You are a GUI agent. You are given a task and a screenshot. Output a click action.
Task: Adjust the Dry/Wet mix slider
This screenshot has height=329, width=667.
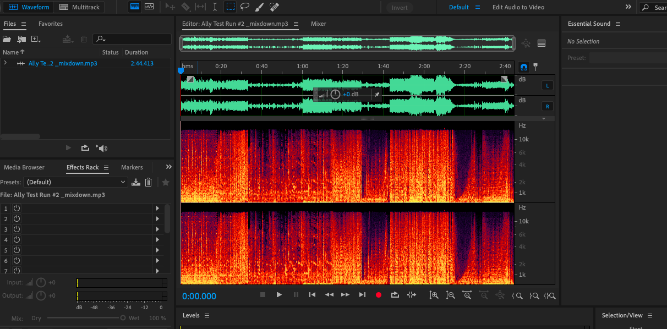tap(123, 318)
